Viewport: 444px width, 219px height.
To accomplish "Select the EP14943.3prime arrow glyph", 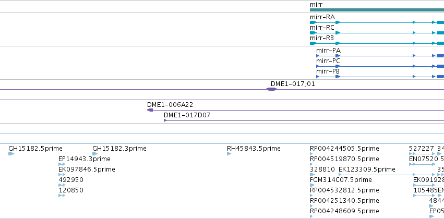I will point(62,164).
